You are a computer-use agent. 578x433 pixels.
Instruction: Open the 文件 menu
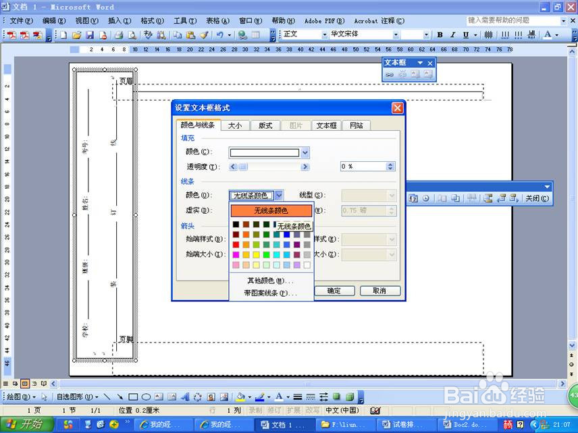[x=21, y=21]
